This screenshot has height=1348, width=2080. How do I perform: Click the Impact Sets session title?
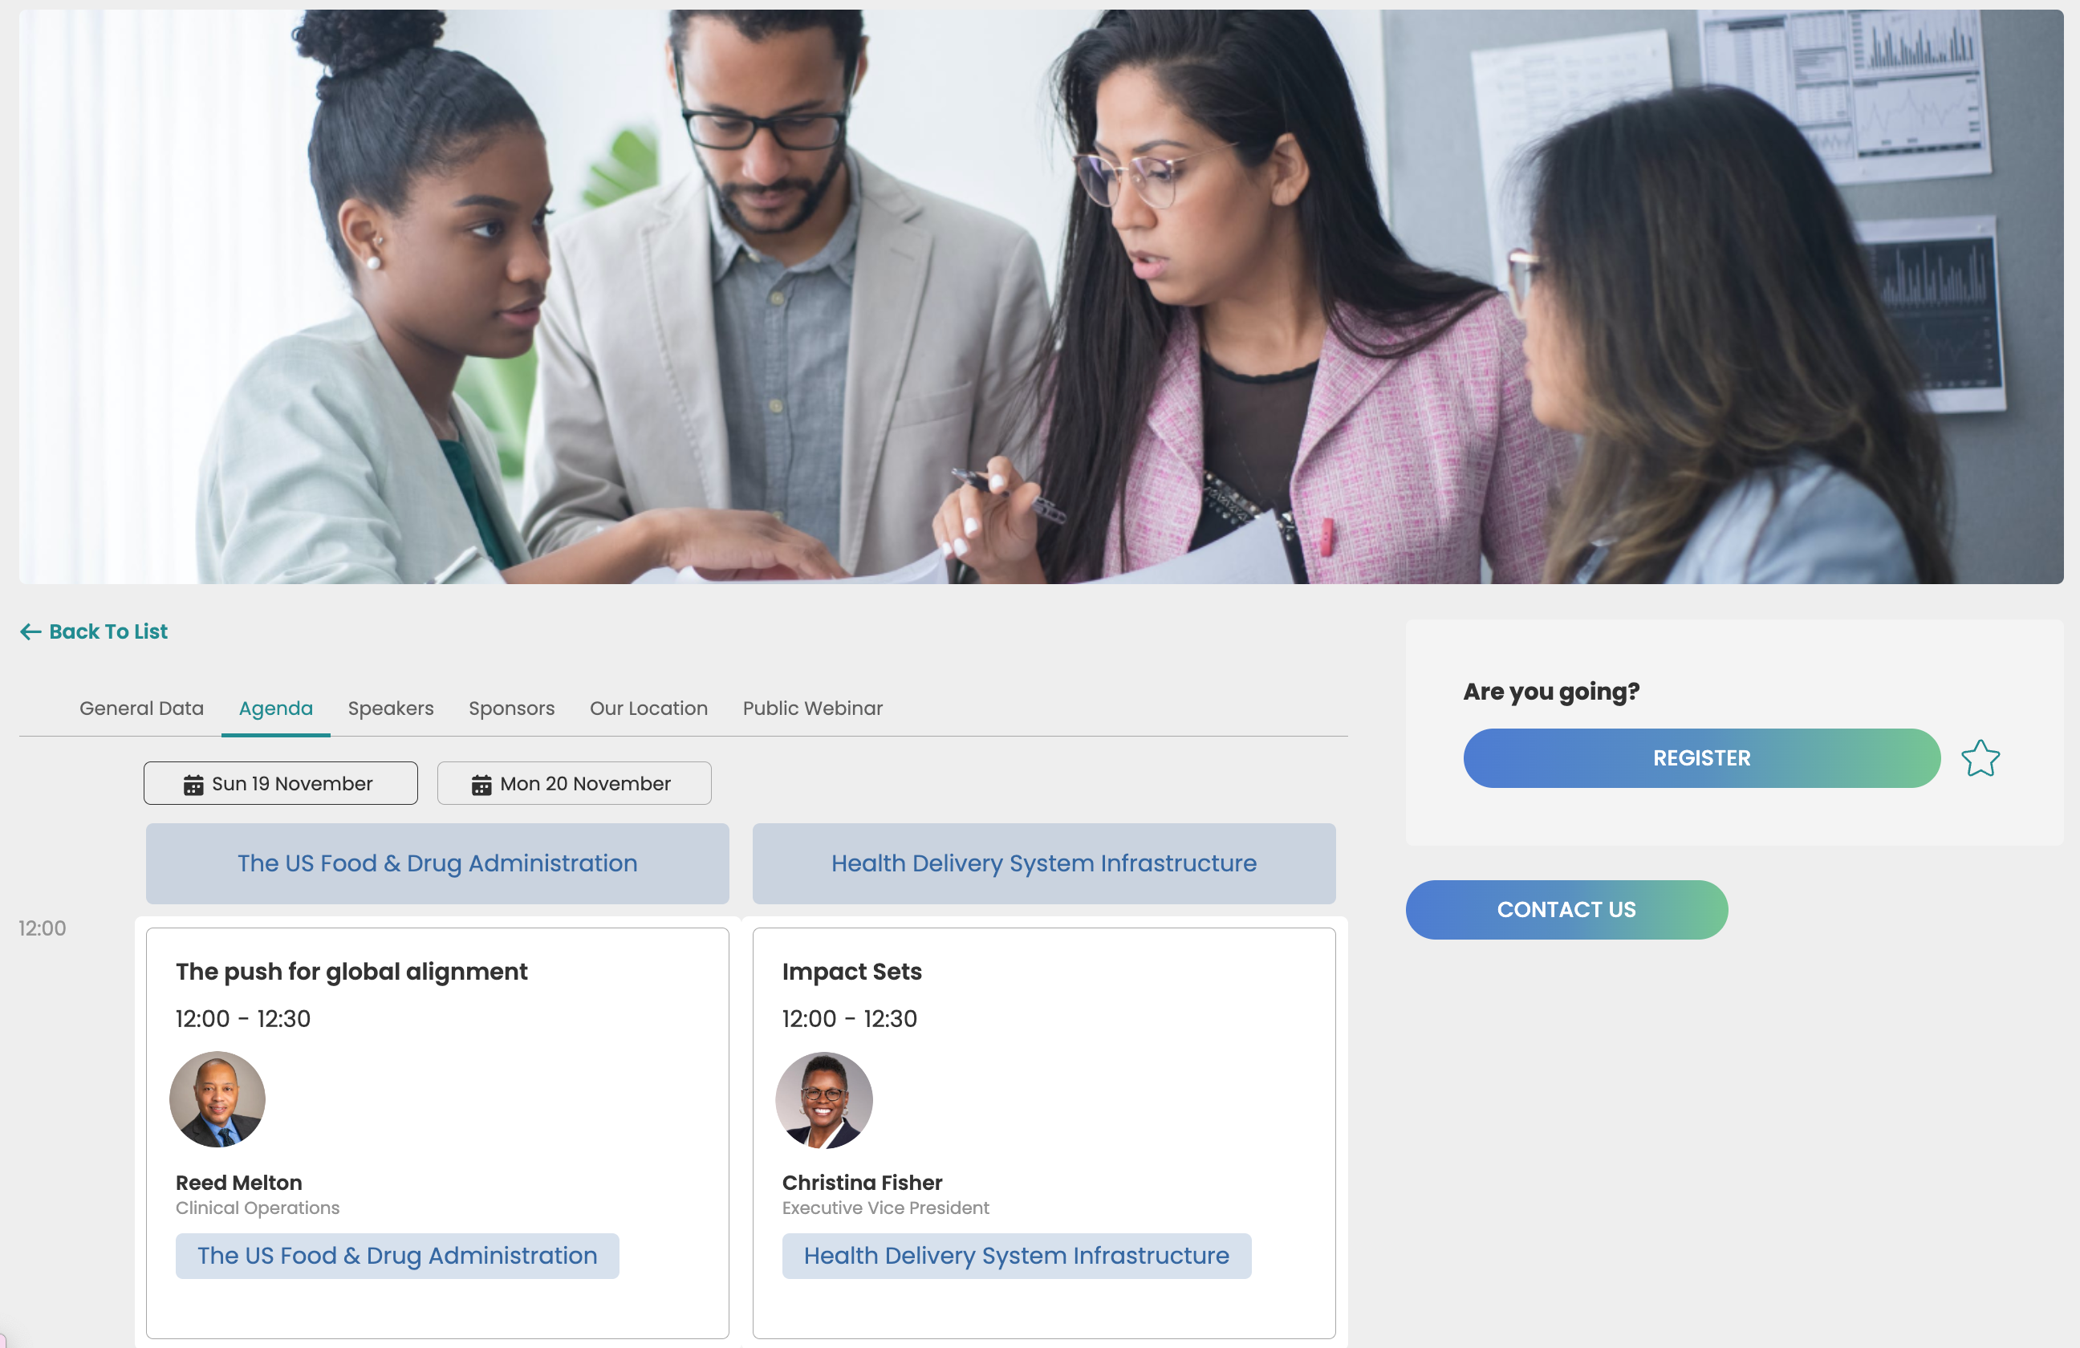pos(852,972)
